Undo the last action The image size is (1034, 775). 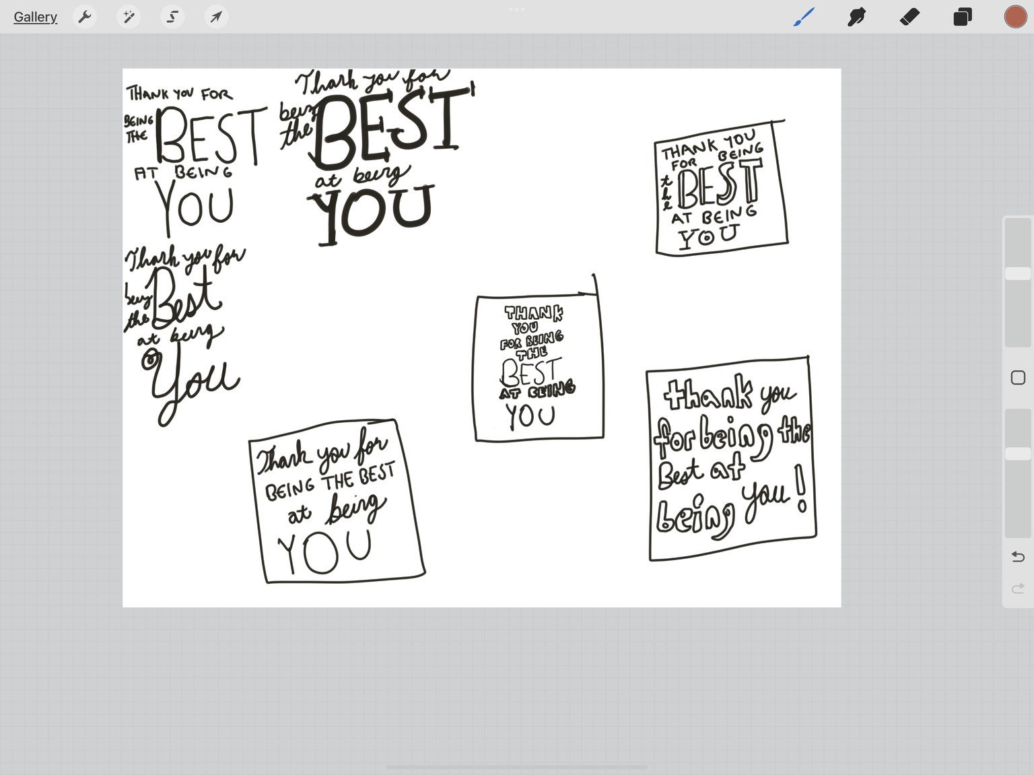(1018, 557)
